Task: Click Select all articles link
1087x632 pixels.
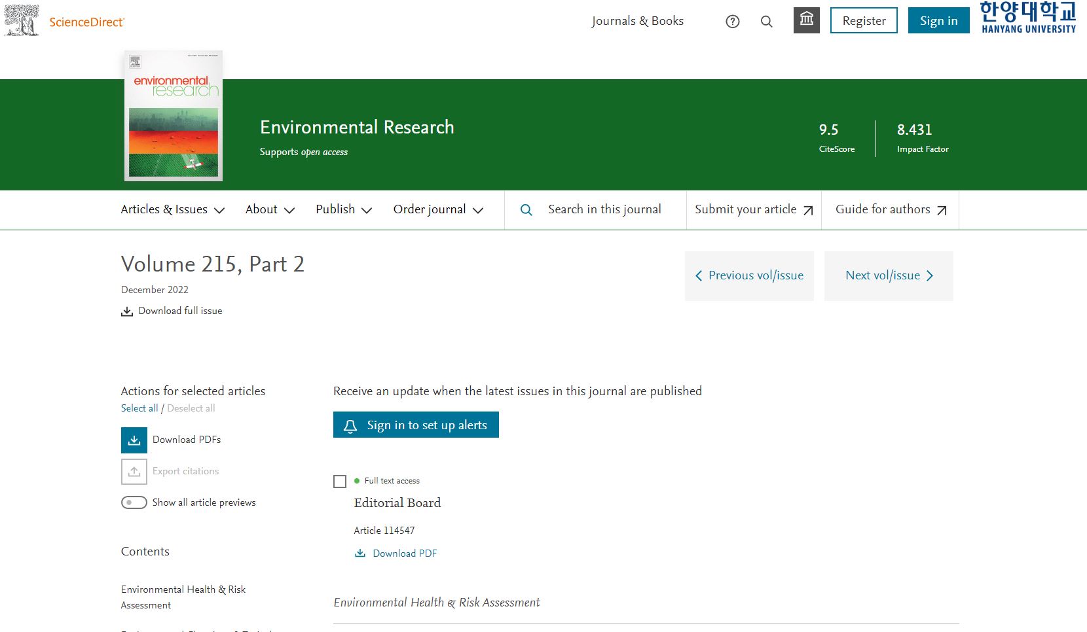Action: tap(139, 408)
